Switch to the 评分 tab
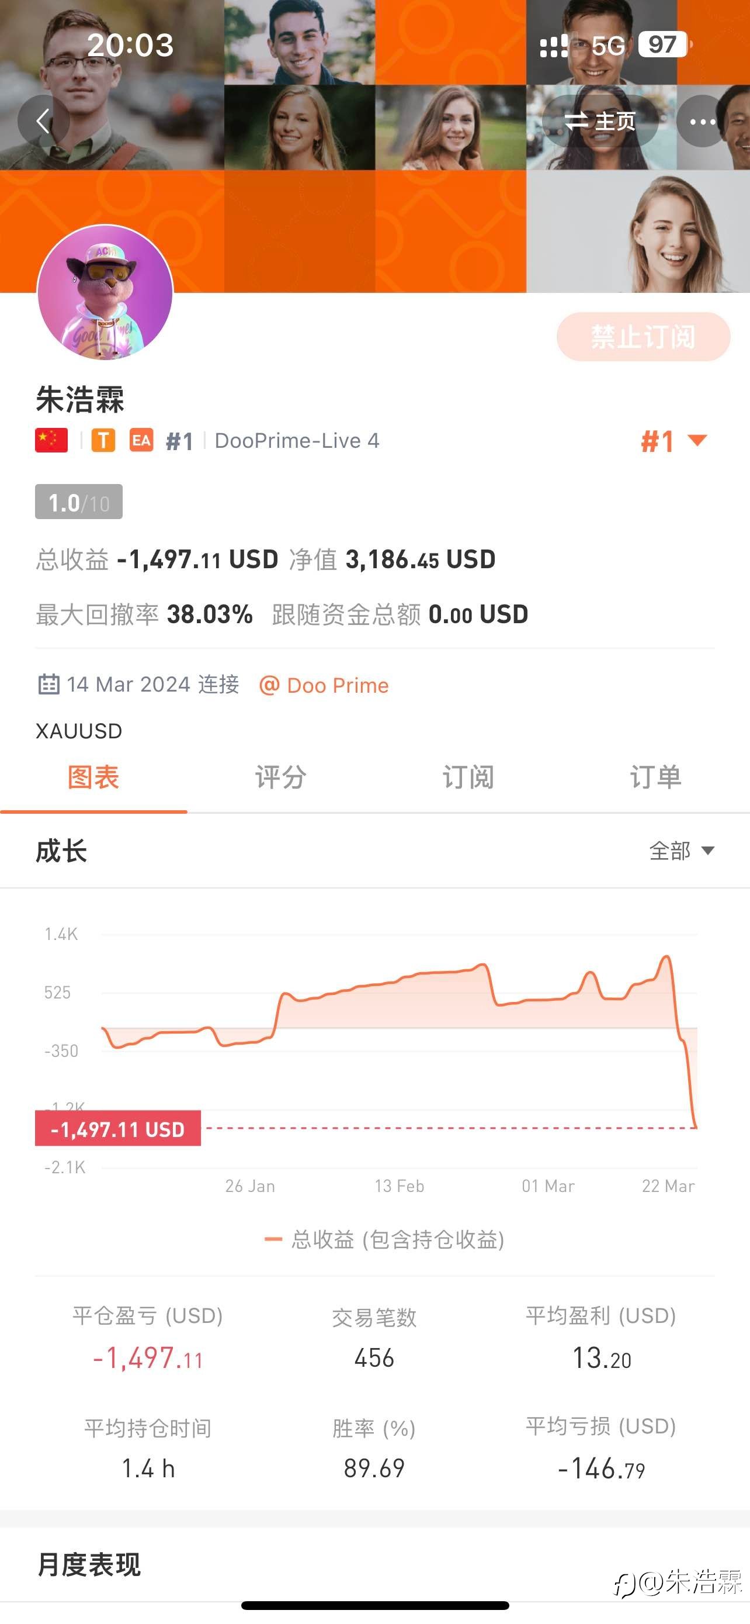Image resolution: width=750 pixels, height=1624 pixels. click(281, 778)
